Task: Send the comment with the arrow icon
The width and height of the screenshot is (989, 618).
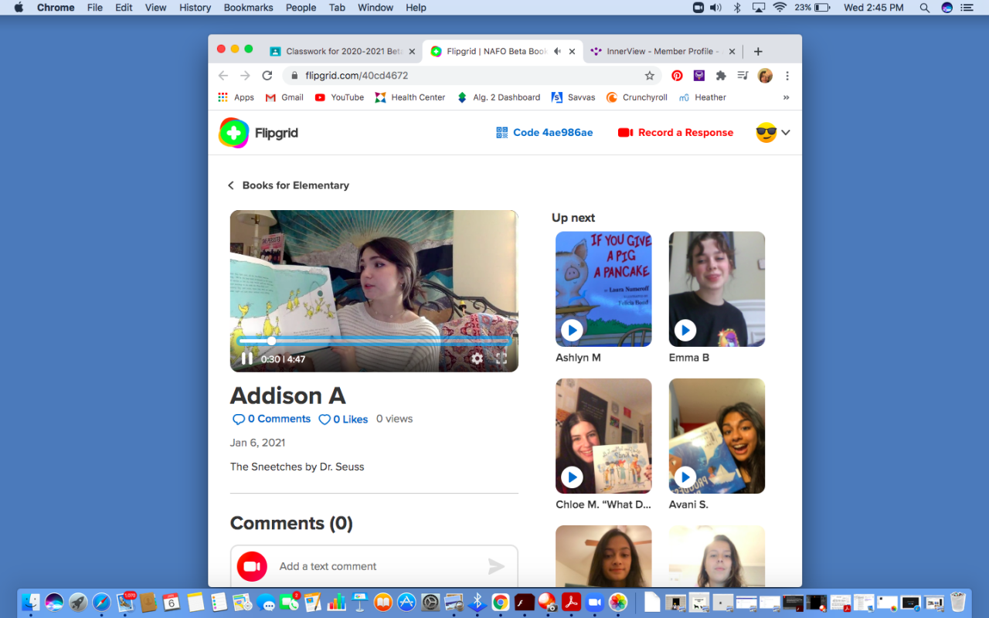Action: [x=496, y=567]
